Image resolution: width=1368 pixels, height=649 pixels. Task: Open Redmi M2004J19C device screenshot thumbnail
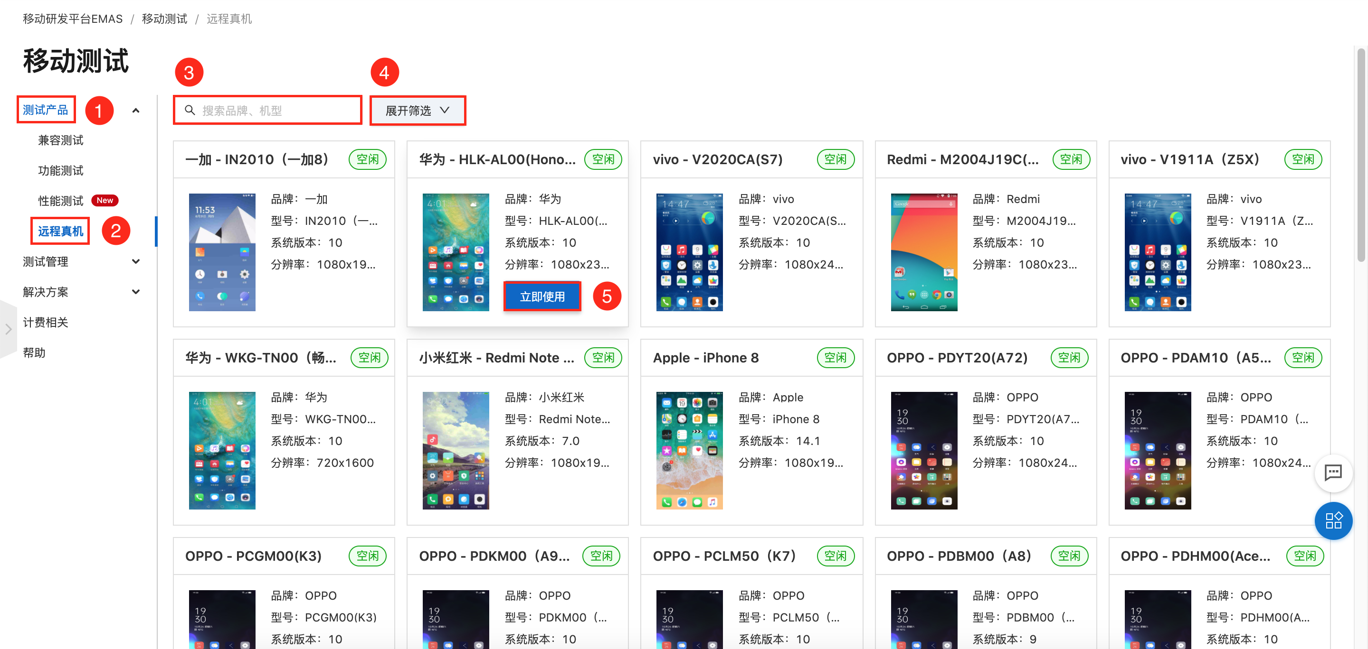pos(924,252)
